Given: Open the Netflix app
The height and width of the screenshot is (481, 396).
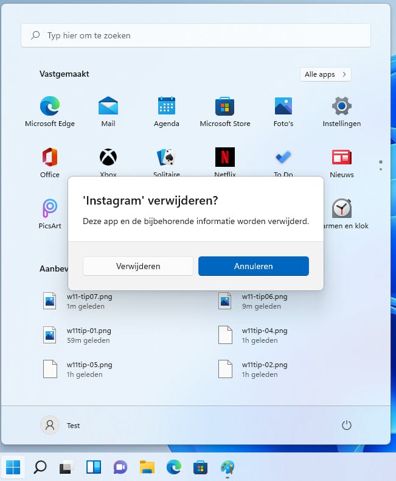Looking at the screenshot, I should coord(225,161).
